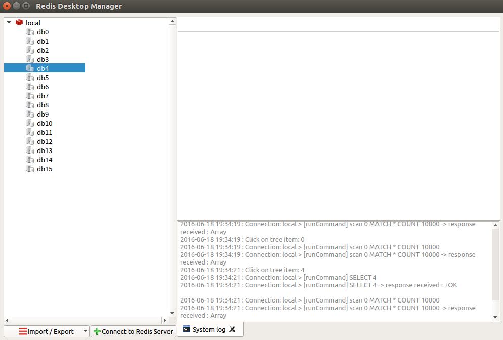Select the db9 tree item text
Viewport: 503px width, 340px height.
pyautogui.click(x=43, y=114)
